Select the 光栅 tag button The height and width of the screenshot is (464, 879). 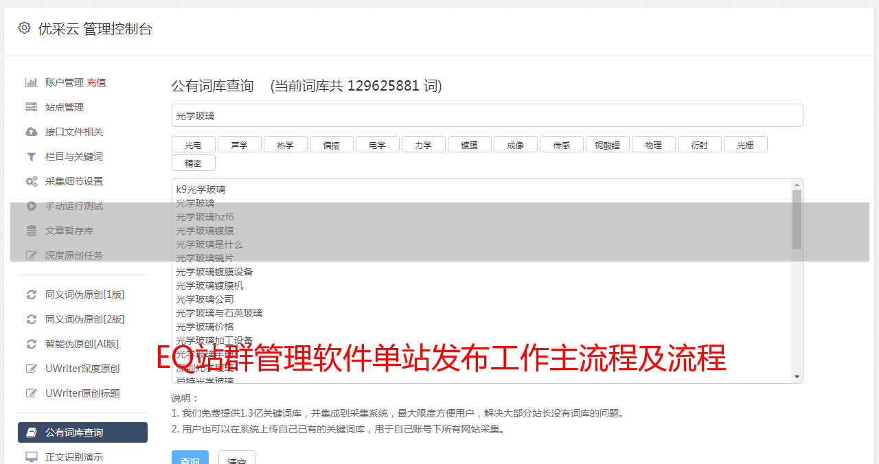pos(745,144)
